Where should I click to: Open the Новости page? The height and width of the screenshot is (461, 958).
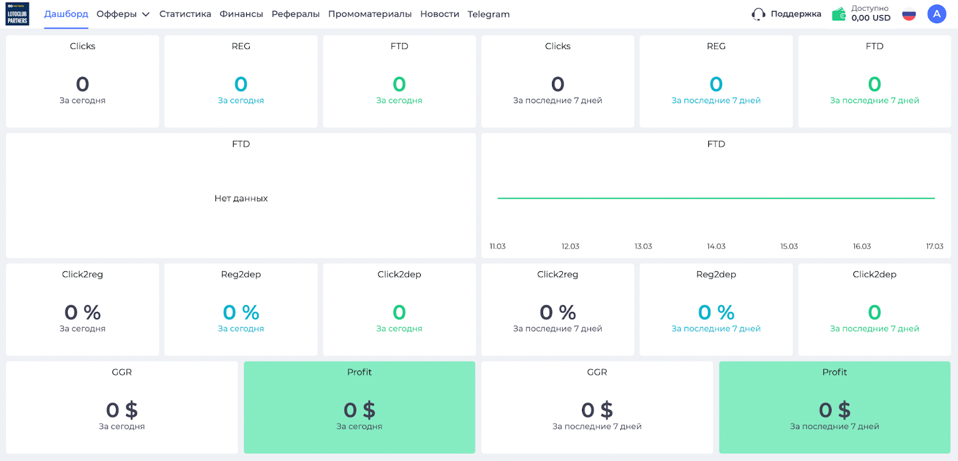click(439, 14)
